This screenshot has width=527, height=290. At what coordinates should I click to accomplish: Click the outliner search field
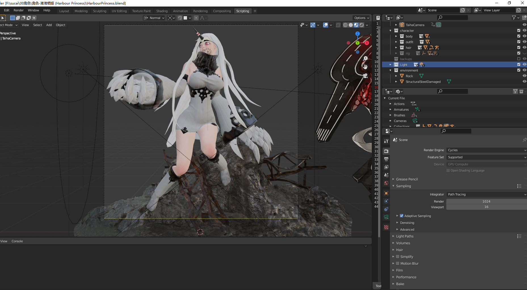(x=452, y=18)
